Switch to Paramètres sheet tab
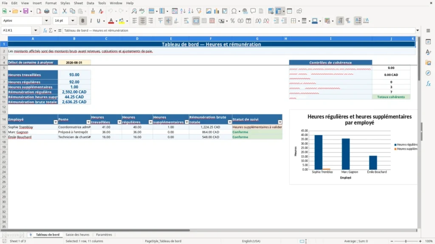This screenshot has width=435, height=244. [x=104, y=235]
